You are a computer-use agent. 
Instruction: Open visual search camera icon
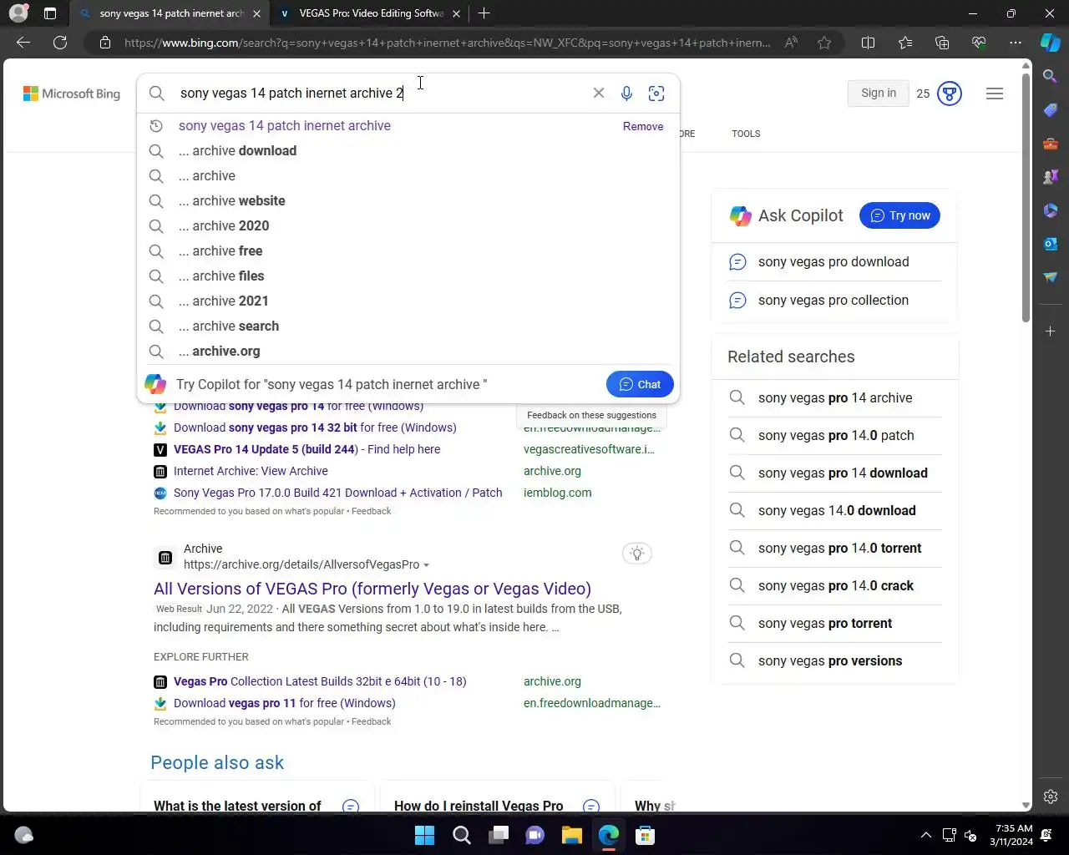pyautogui.click(x=656, y=94)
